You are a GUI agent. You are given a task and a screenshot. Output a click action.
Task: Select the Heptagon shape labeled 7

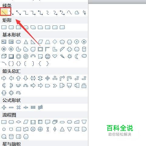[x=77, y=42]
